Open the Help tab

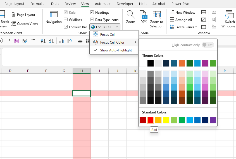(x=143, y=4)
